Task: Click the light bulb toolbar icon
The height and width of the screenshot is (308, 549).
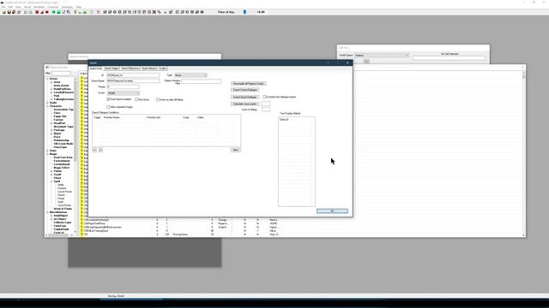Action: (75, 12)
